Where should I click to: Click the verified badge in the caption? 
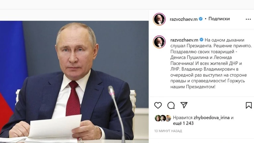201,39
